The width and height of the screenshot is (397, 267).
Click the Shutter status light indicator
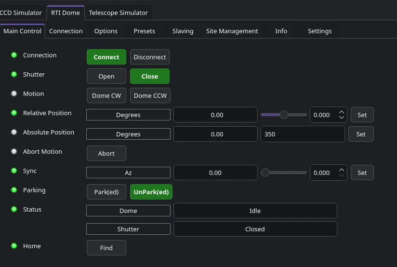click(x=14, y=74)
